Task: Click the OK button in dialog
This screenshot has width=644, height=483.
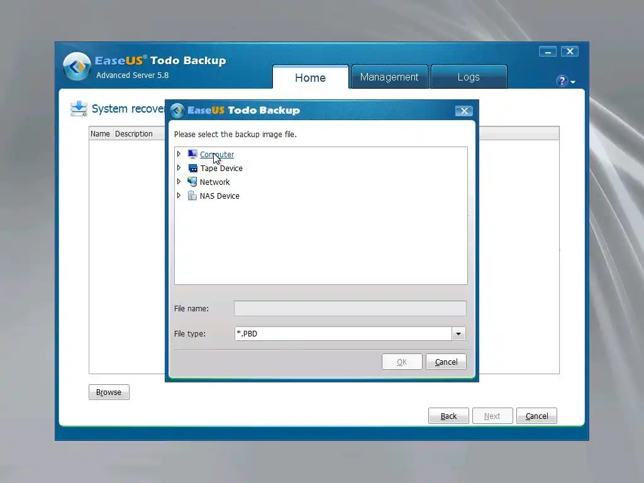Action: pyautogui.click(x=402, y=362)
